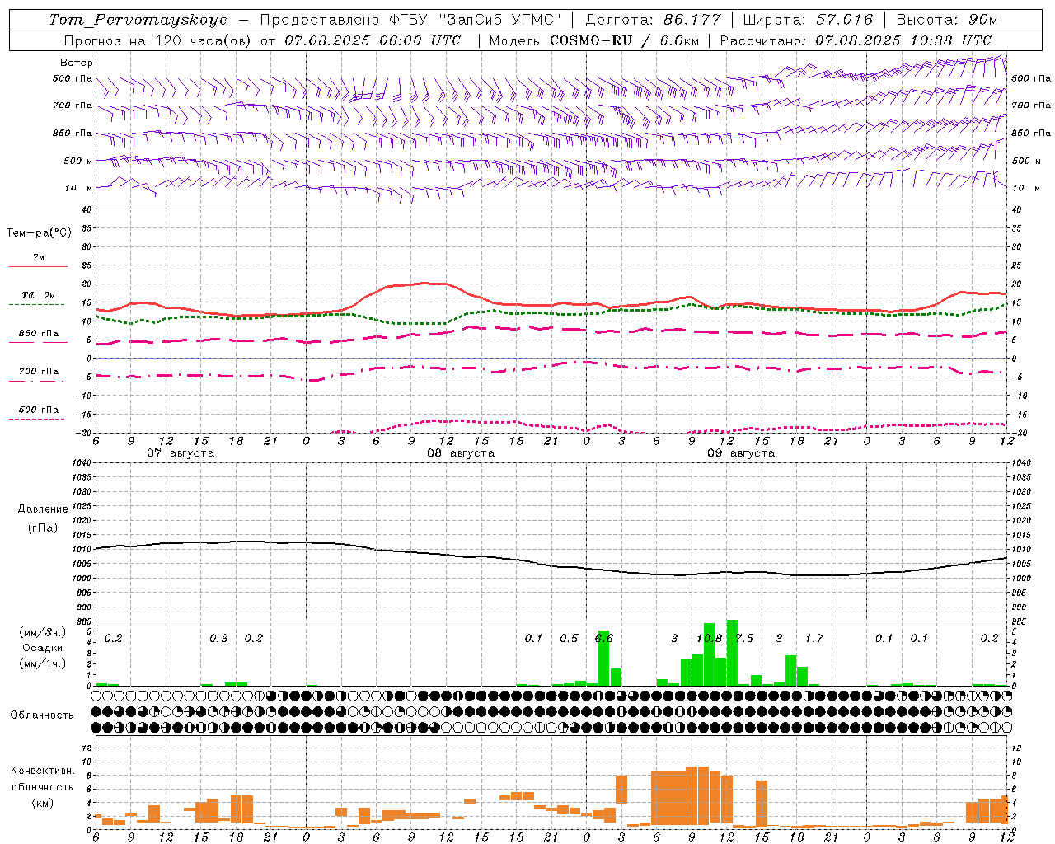This screenshot has height=844, width=1055.
Task: Click the Давление pressure panel label
Action: [43, 509]
